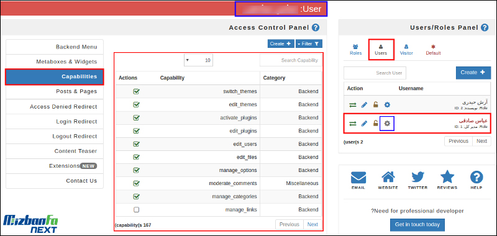Focus the Search Capability field

coord(291,60)
